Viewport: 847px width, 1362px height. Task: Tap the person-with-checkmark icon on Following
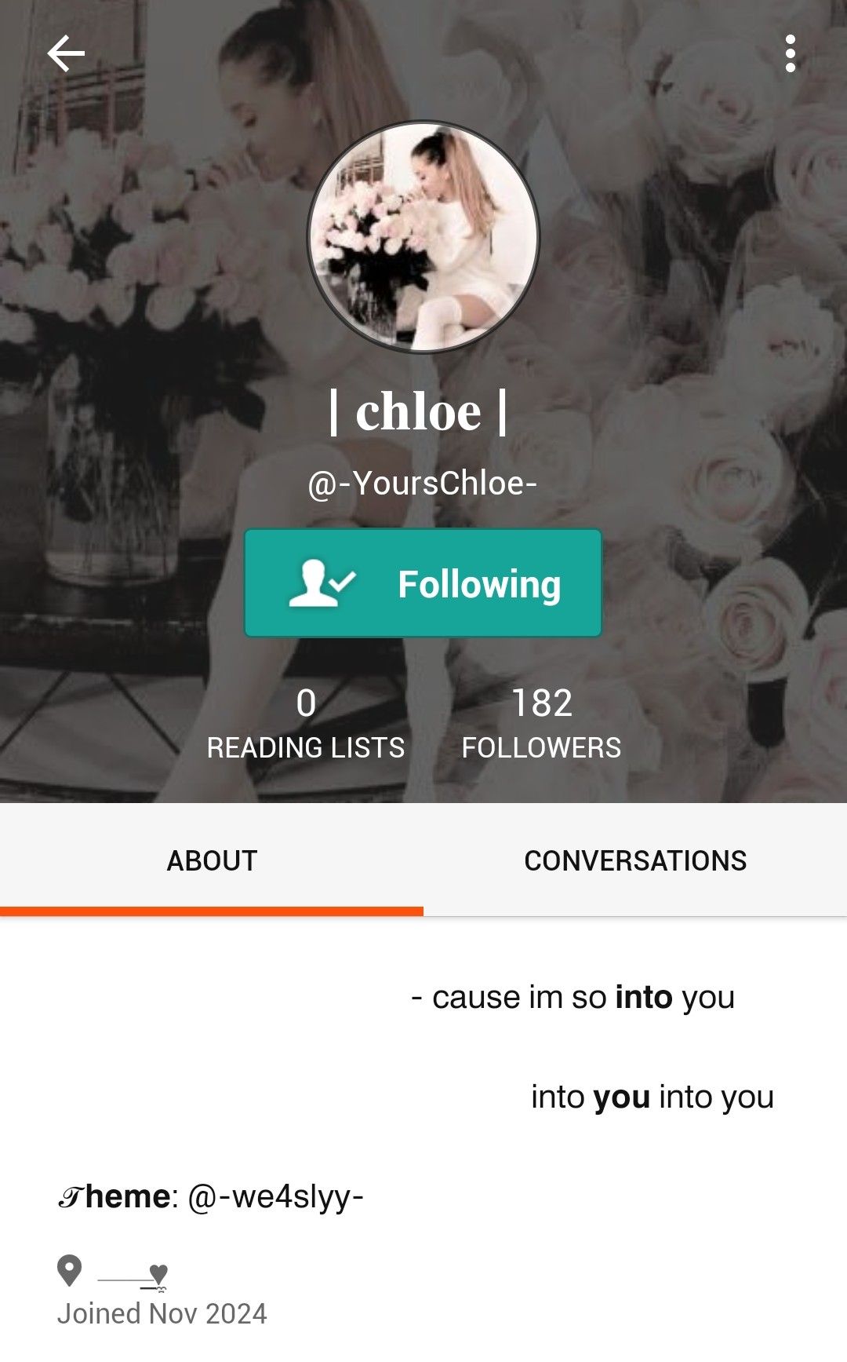pos(322,583)
